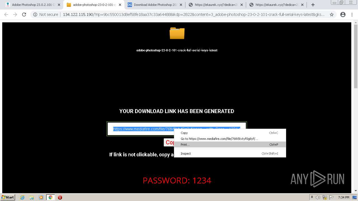This screenshot has width=358, height=201.
Task: Click the page scrollbar down arrow
Action: pyautogui.click(x=356, y=191)
